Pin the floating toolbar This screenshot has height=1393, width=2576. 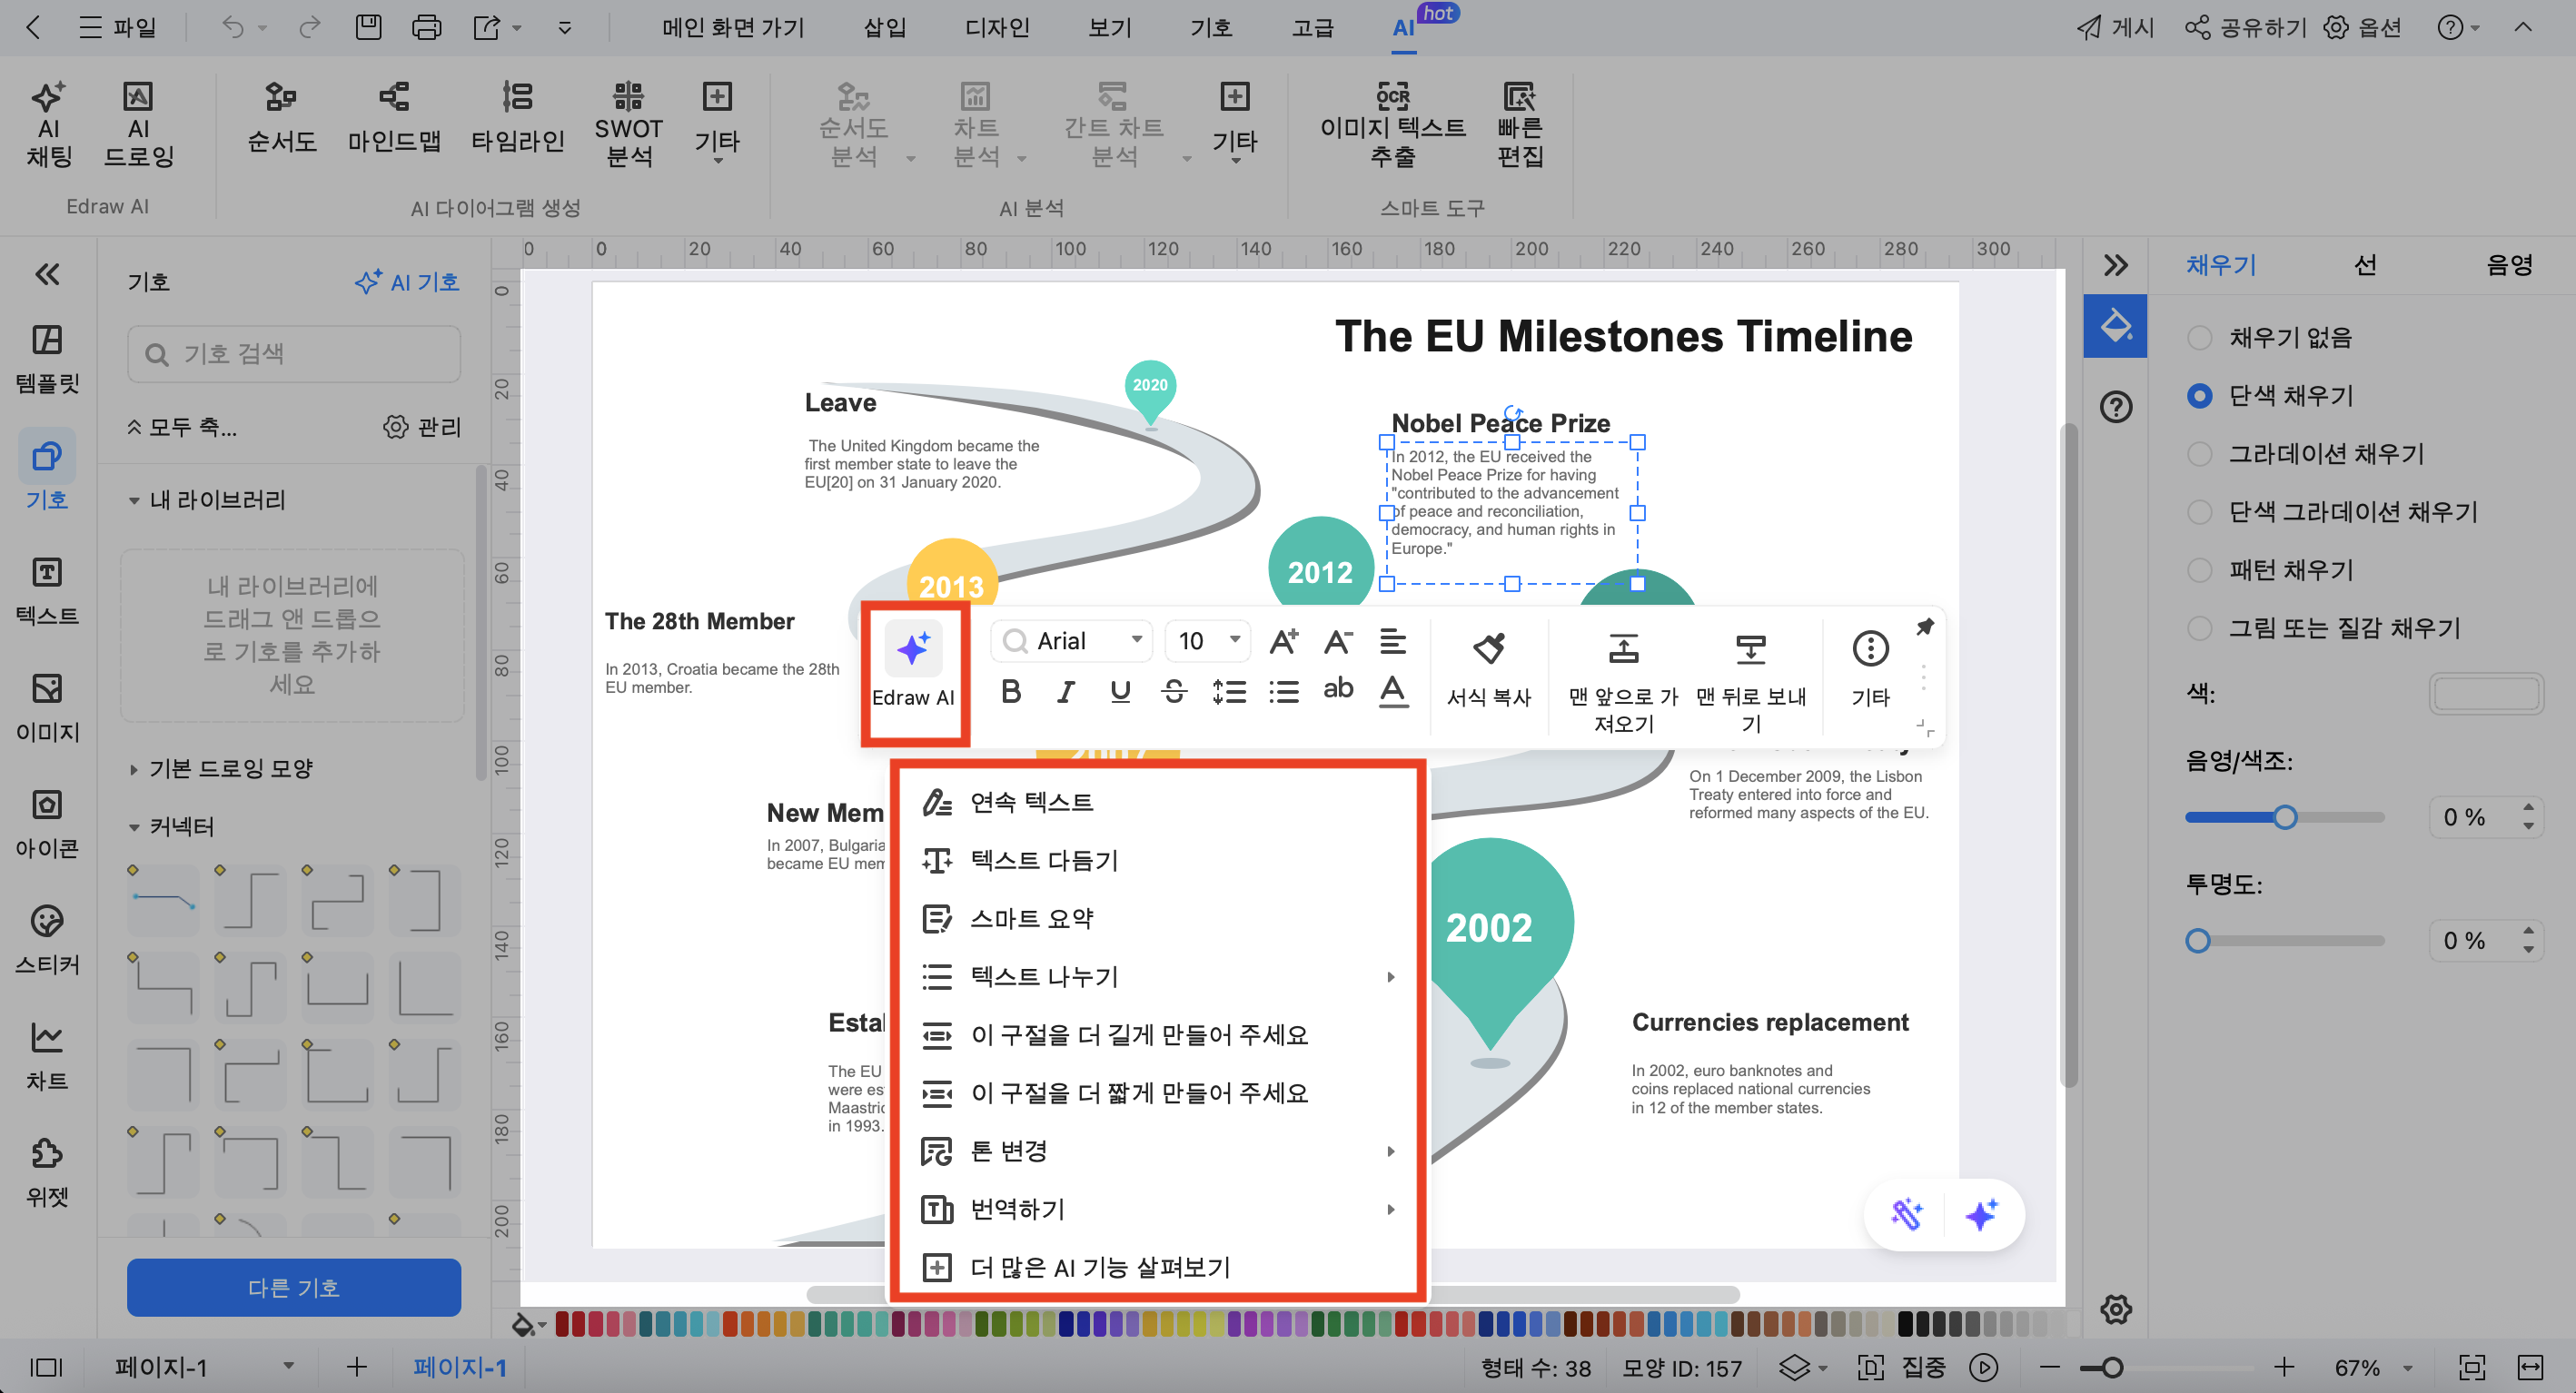(x=1925, y=627)
